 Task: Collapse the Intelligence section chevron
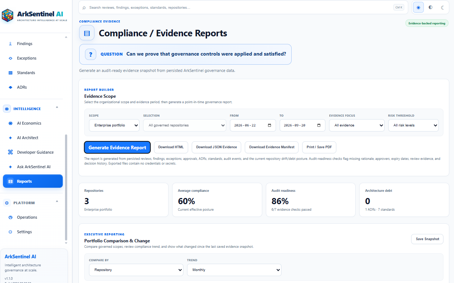[x=57, y=108]
